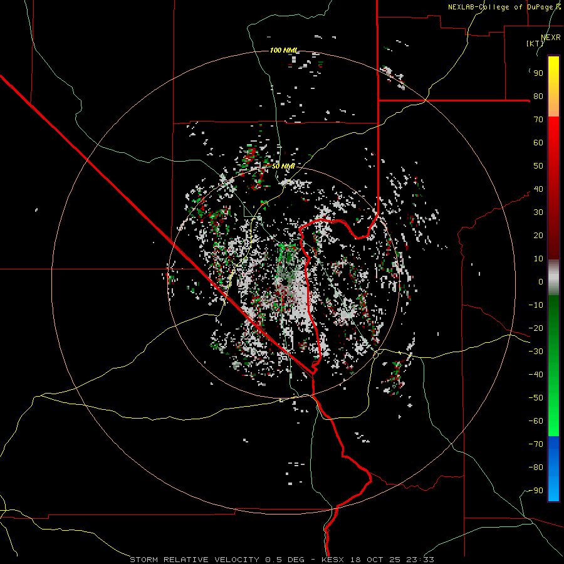
Task: Click the -90 value on velocity scale
Action: click(536, 491)
